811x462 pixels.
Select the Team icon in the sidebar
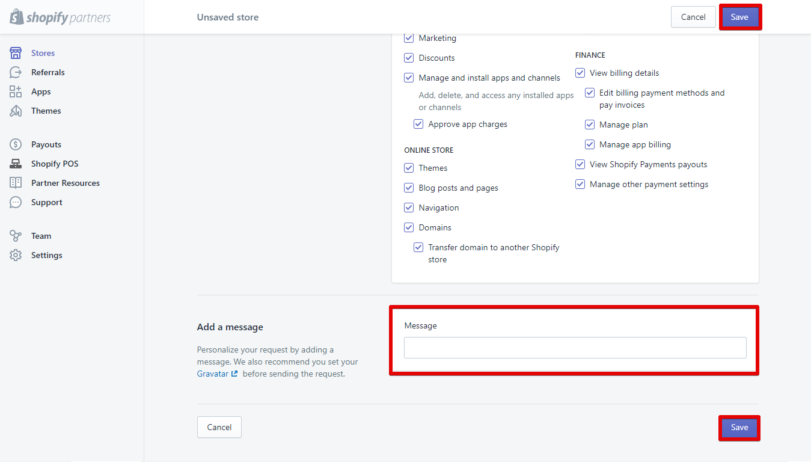pyautogui.click(x=41, y=236)
